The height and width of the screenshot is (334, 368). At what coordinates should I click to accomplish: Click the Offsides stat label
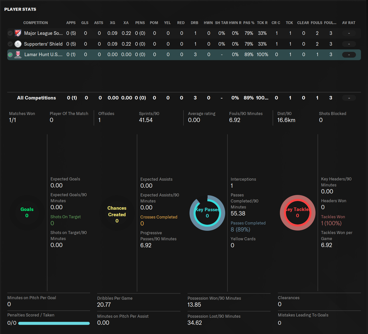[106, 114]
